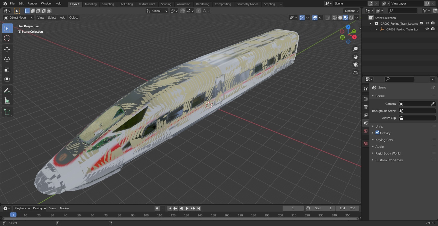Image resolution: width=438 pixels, height=226 pixels.
Task: Pick camera object with eyedropper
Action: coord(433,104)
